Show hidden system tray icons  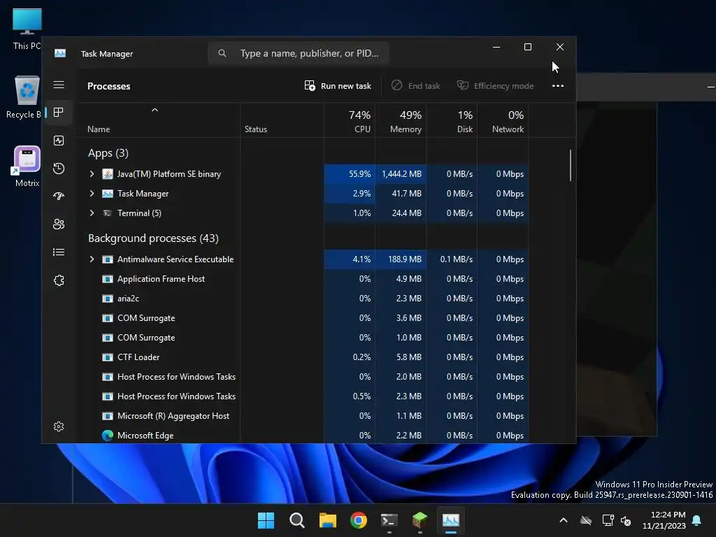564,520
